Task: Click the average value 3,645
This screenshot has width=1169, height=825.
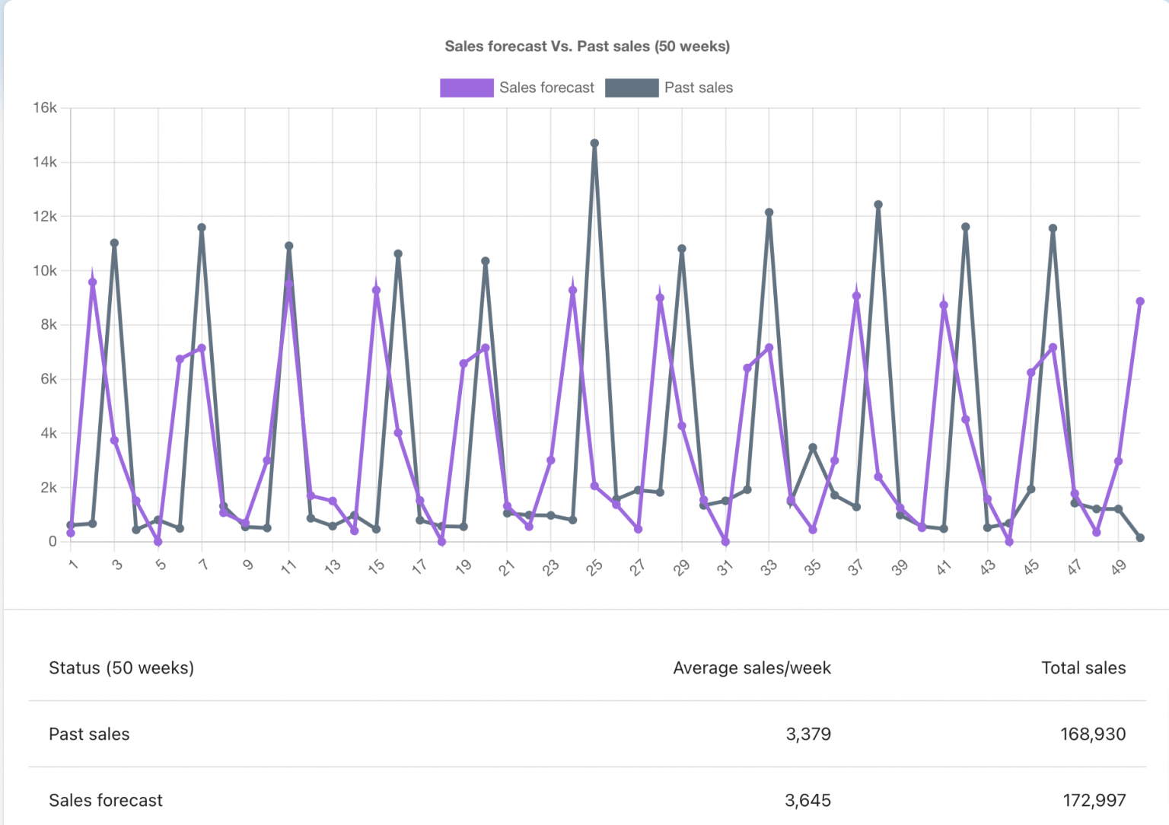Action: pyautogui.click(x=808, y=801)
